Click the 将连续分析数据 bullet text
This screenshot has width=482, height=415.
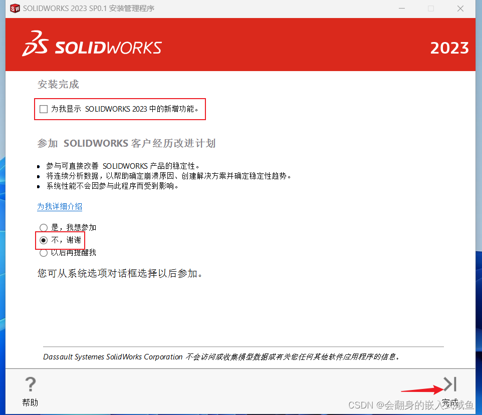[168, 176]
